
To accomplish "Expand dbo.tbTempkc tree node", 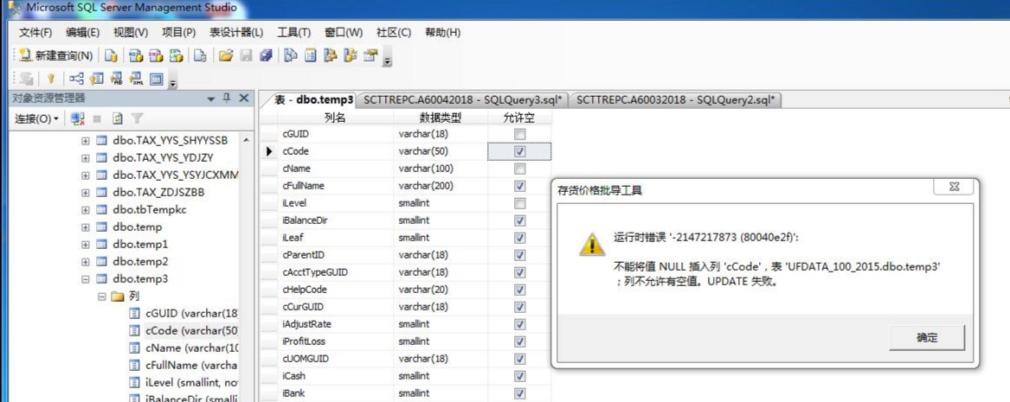I will 85,210.
